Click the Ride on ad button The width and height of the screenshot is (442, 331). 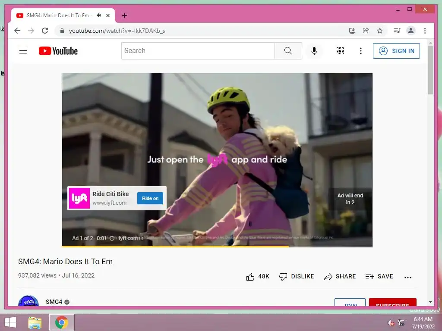click(150, 198)
